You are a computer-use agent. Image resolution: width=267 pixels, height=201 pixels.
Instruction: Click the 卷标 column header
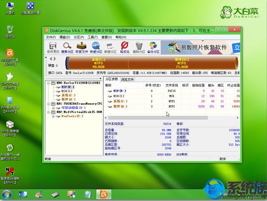(x=124, y=85)
